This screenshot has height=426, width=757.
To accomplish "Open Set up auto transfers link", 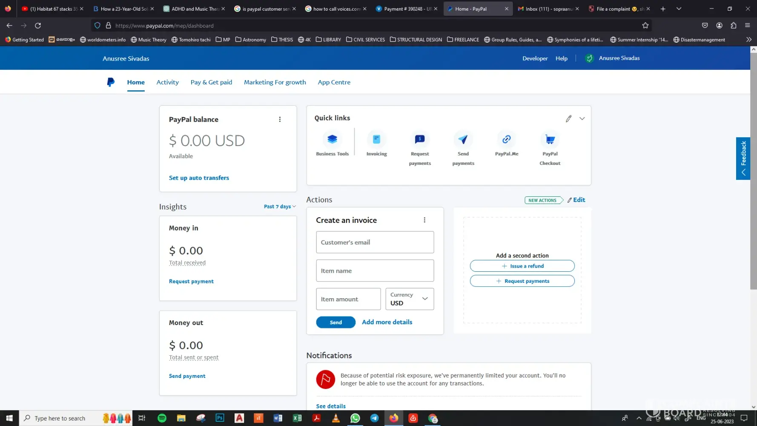I will 199,178.
